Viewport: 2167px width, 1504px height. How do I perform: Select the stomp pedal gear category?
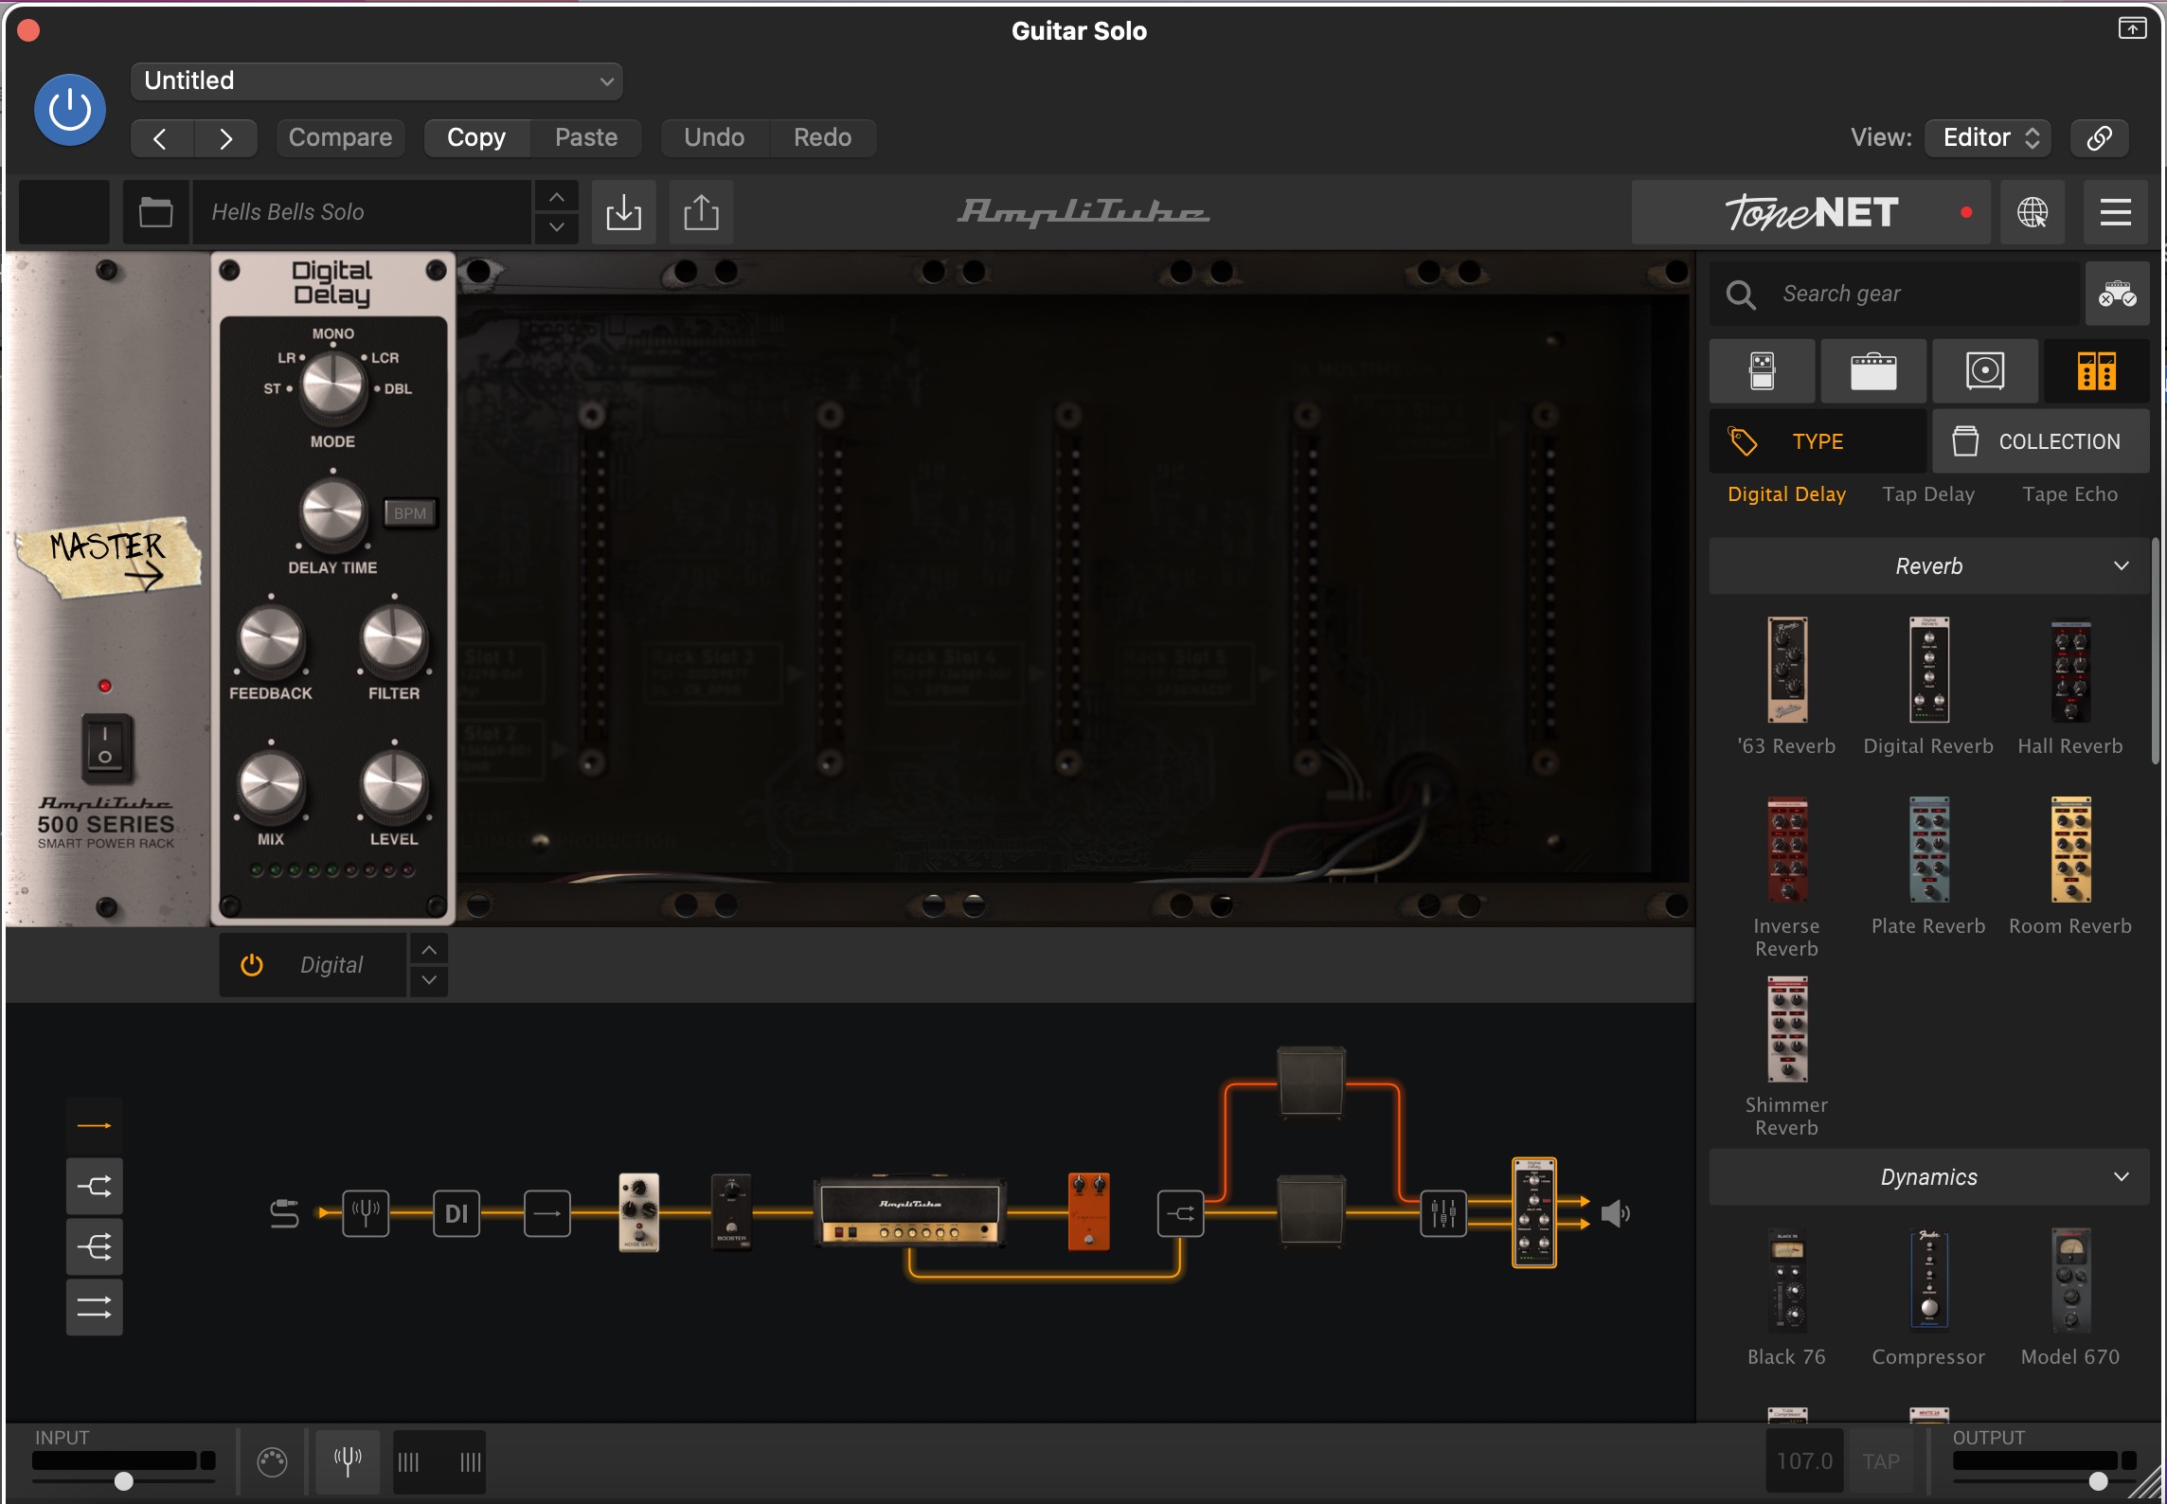(1762, 371)
